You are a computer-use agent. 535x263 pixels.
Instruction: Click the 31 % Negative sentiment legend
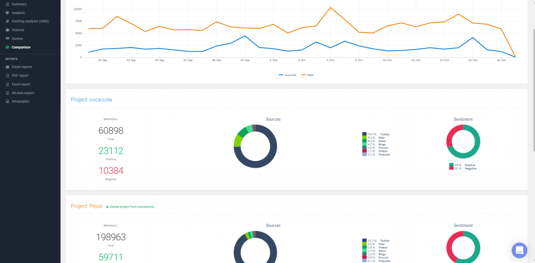point(463,168)
